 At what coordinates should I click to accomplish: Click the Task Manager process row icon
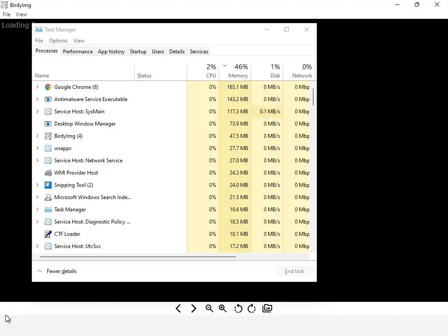[x=48, y=210]
